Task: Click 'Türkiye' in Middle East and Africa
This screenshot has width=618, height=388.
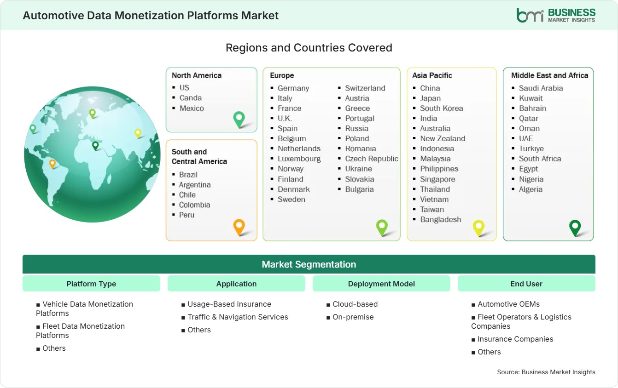Action: click(531, 149)
